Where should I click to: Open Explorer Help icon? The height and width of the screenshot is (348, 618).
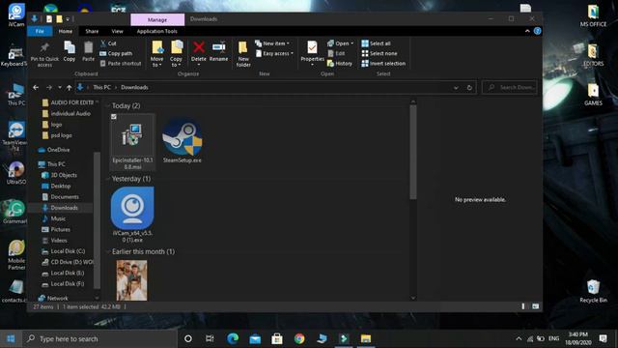[x=537, y=31]
